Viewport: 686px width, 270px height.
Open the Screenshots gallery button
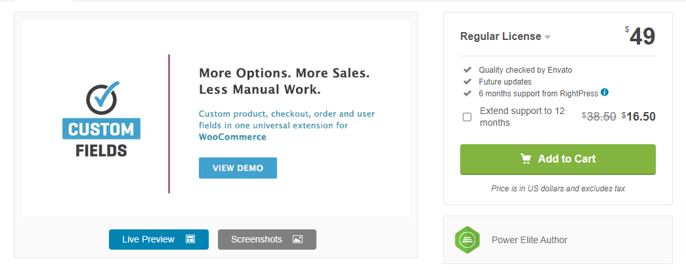[267, 239]
